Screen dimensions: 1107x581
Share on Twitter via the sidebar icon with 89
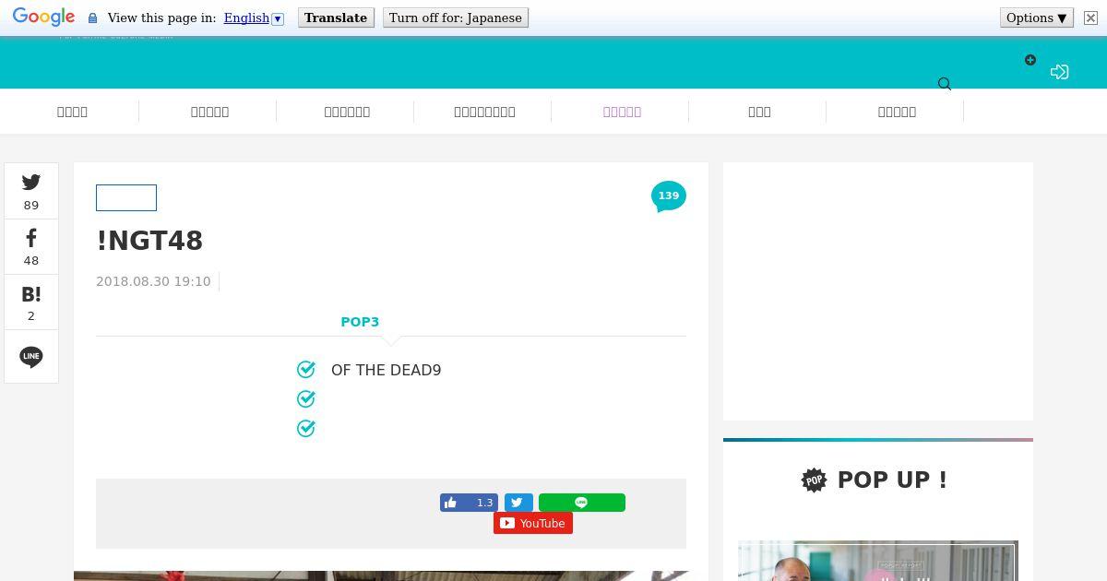click(x=31, y=192)
